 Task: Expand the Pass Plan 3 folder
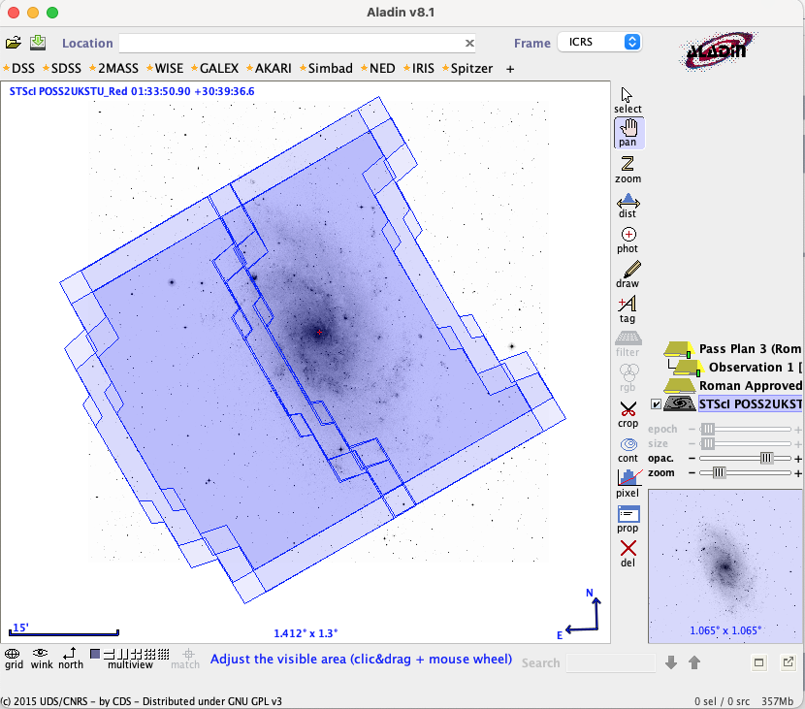click(x=679, y=348)
